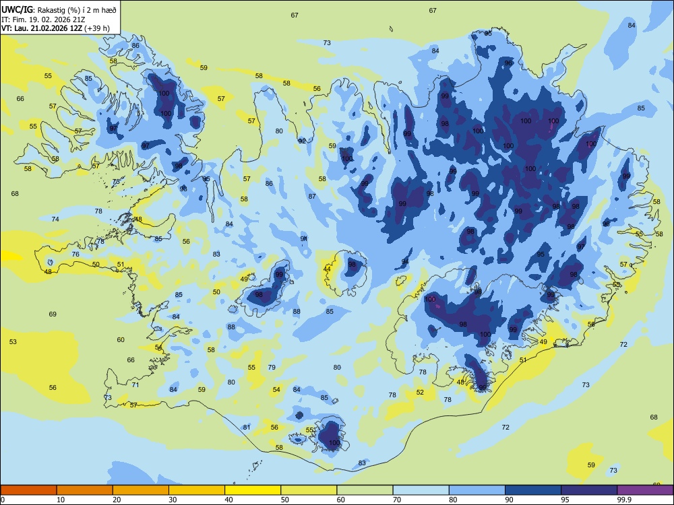This screenshot has height=505, width=674.
Task: Click the map value '81' near the south coast
Action: pos(246,428)
